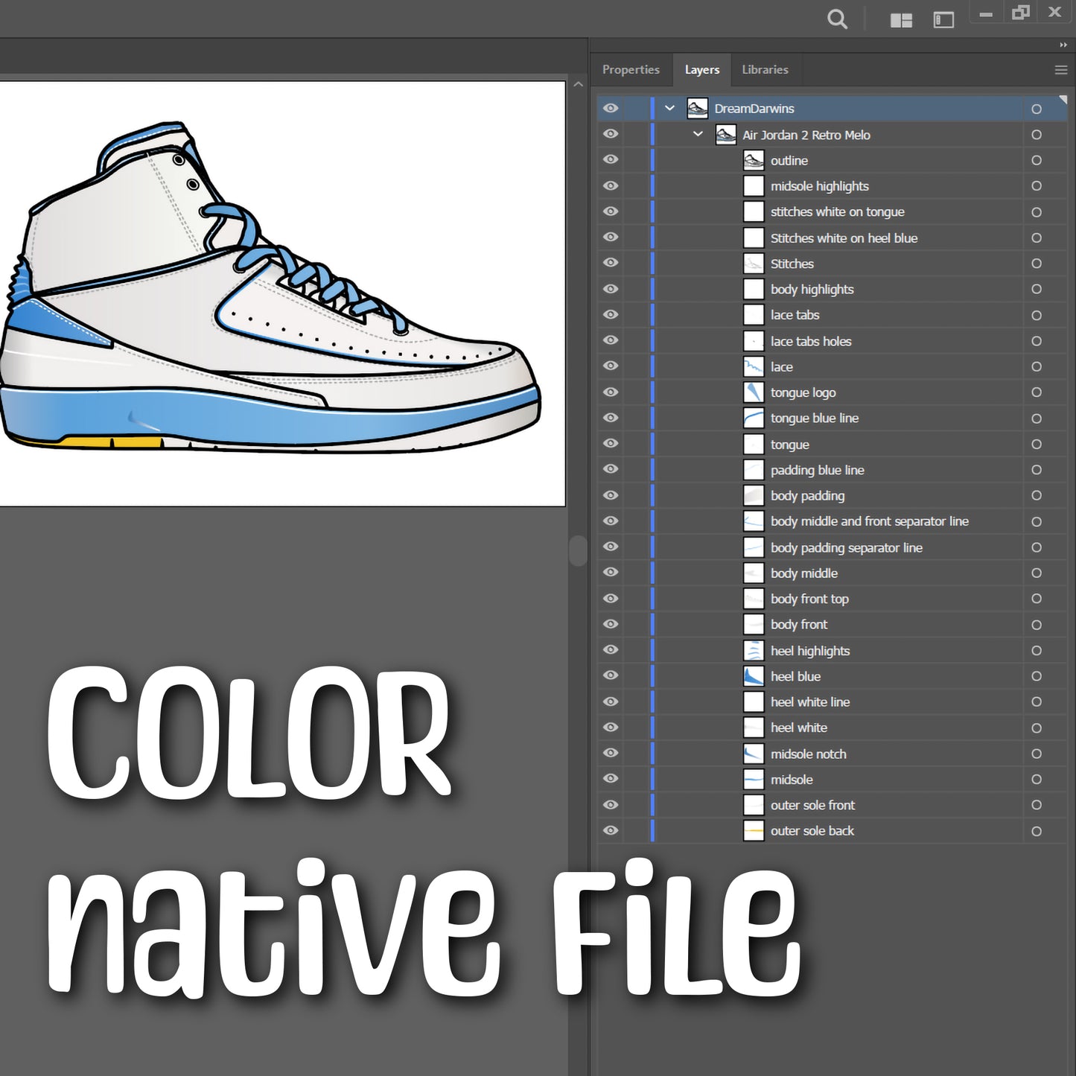The height and width of the screenshot is (1076, 1076).
Task: Click the target circle for the midsole layer
Action: pyautogui.click(x=1036, y=779)
